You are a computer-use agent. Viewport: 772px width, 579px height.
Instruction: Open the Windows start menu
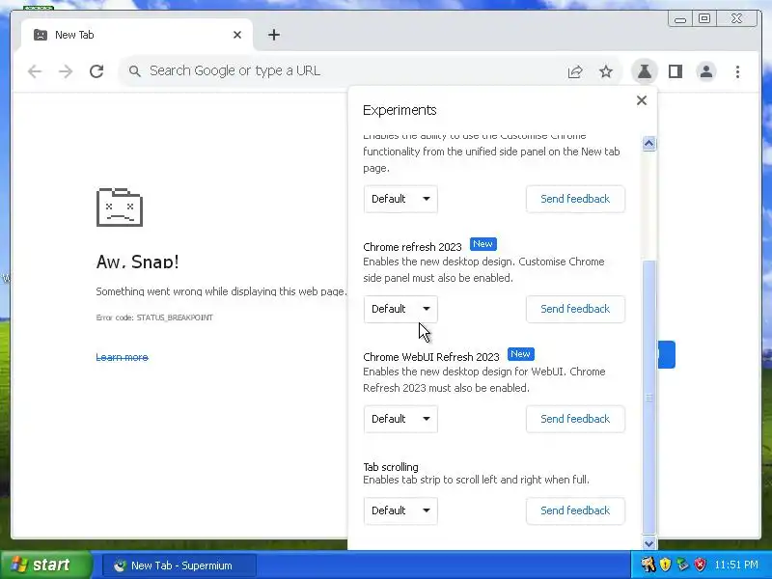pos(45,565)
